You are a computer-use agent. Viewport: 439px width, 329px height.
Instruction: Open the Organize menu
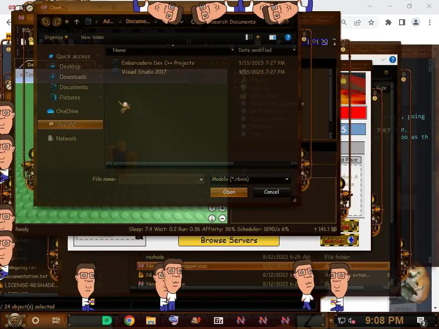tap(56, 37)
